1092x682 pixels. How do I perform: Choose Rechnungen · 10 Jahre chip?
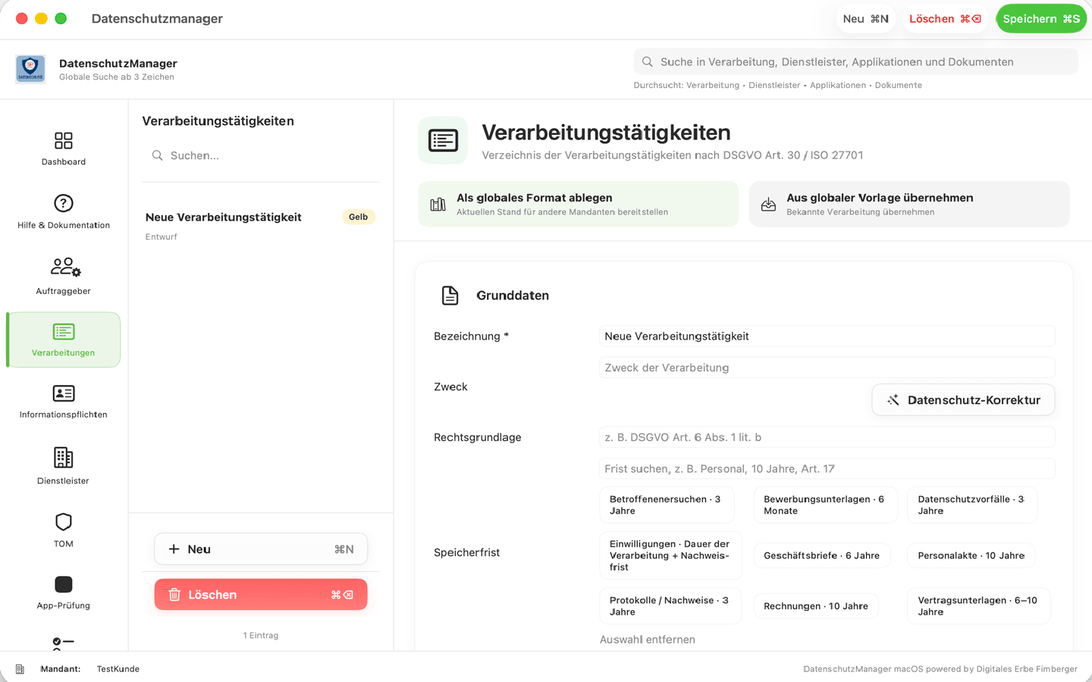[816, 606]
